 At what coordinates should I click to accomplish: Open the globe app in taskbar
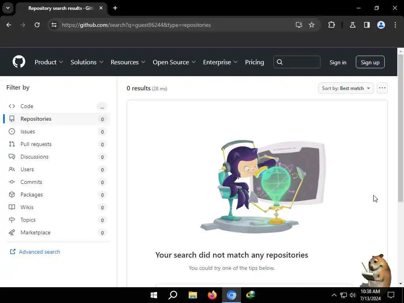click(x=251, y=295)
